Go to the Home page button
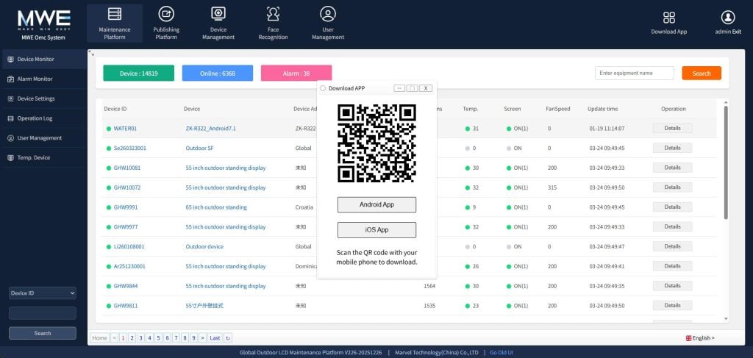The image size is (753, 358). point(99,338)
